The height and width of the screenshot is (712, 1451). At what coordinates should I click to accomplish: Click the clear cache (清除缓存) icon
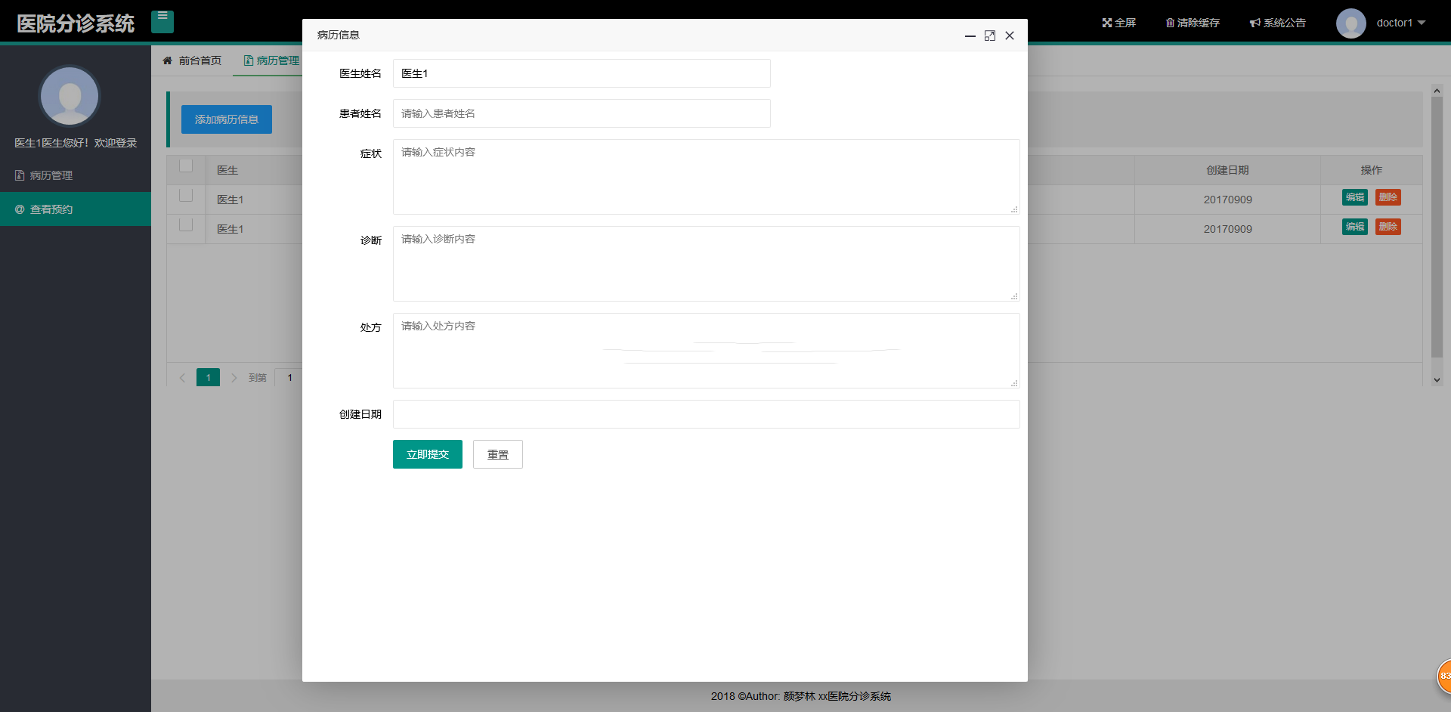(x=1192, y=23)
